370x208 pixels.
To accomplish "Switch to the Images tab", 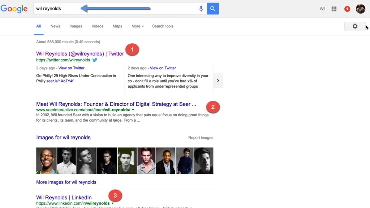I will coord(76,26).
